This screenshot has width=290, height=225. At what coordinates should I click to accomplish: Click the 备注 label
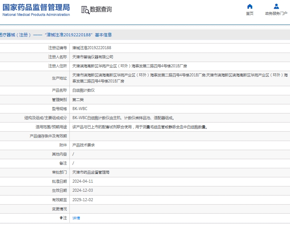tap(63, 163)
